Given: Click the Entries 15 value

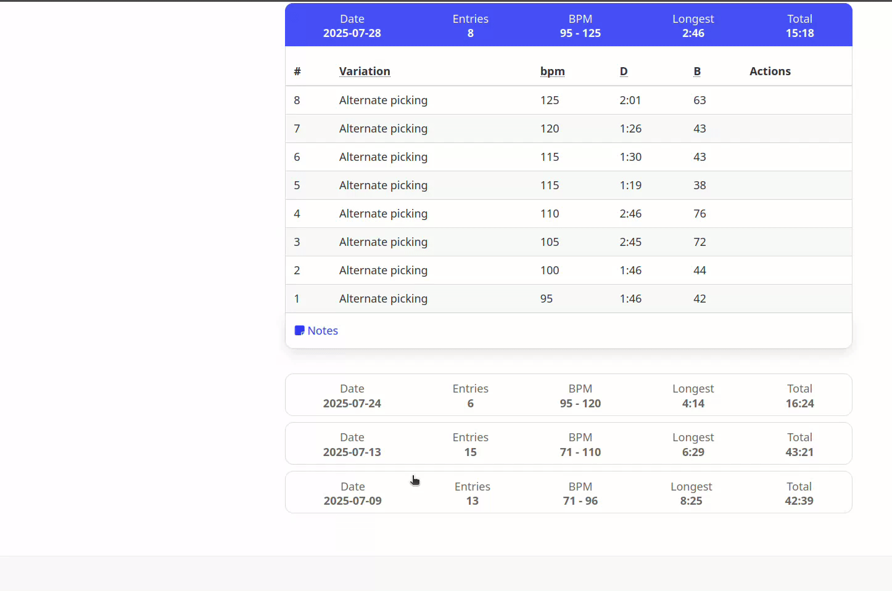Looking at the screenshot, I should coord(471,452).
